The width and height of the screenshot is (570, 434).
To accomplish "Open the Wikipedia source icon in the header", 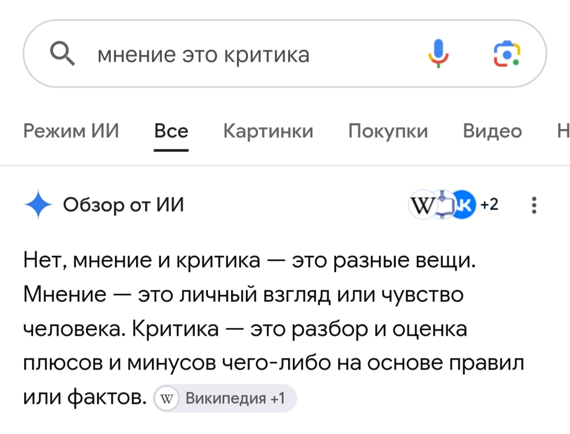I will tap(422, 205).
